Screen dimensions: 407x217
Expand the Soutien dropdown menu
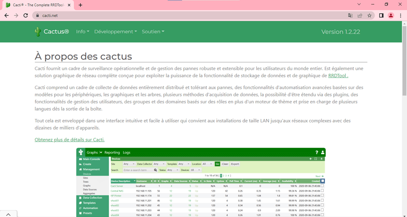point(153,31)
